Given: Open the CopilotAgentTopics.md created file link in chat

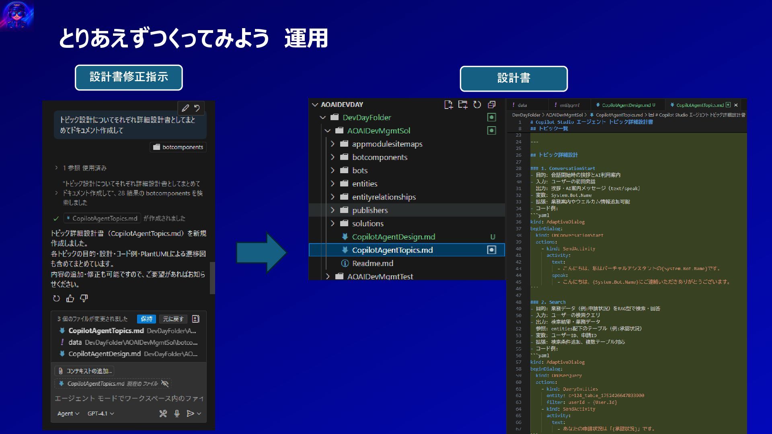Looking at the screenshot, I should point(102,218).
